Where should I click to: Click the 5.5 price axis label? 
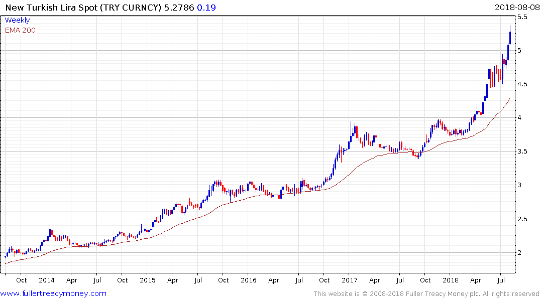[522, 17]
